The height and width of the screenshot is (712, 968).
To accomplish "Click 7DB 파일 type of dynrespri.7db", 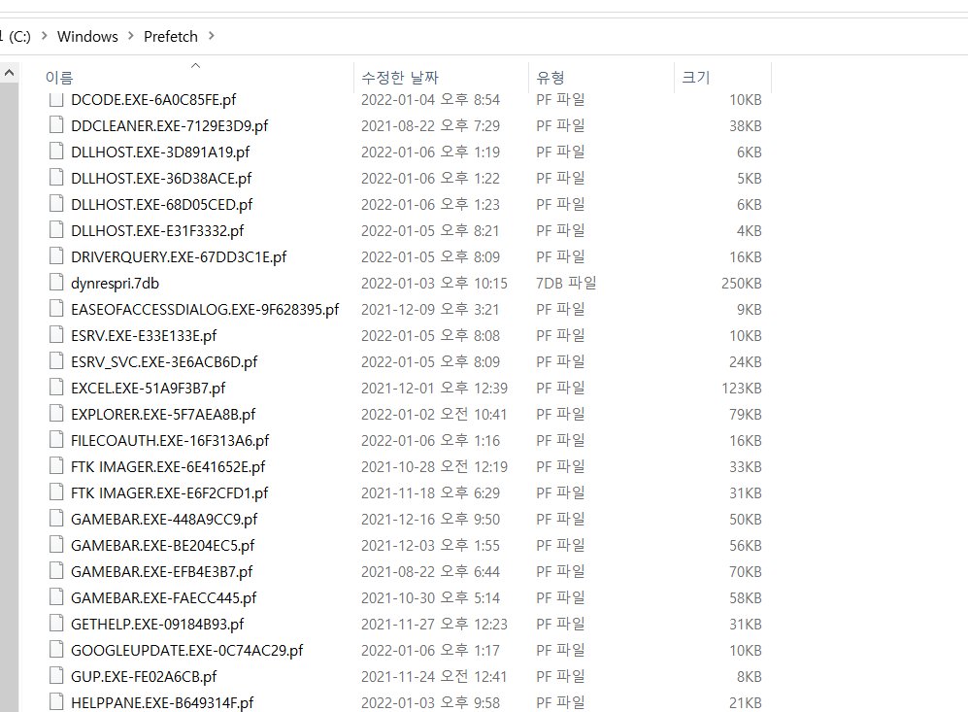I will tap(566, 284).
